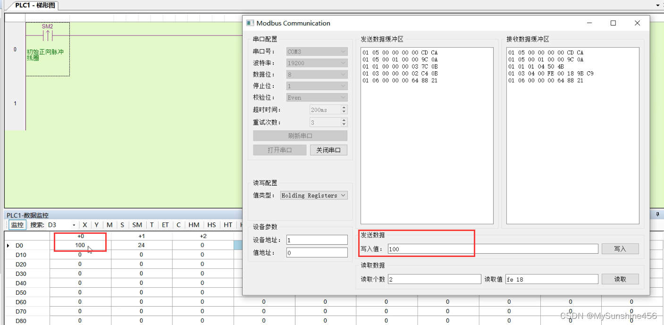664x325 pixels.
Task: Click the 打开串口 button
Action: (280, 150)
